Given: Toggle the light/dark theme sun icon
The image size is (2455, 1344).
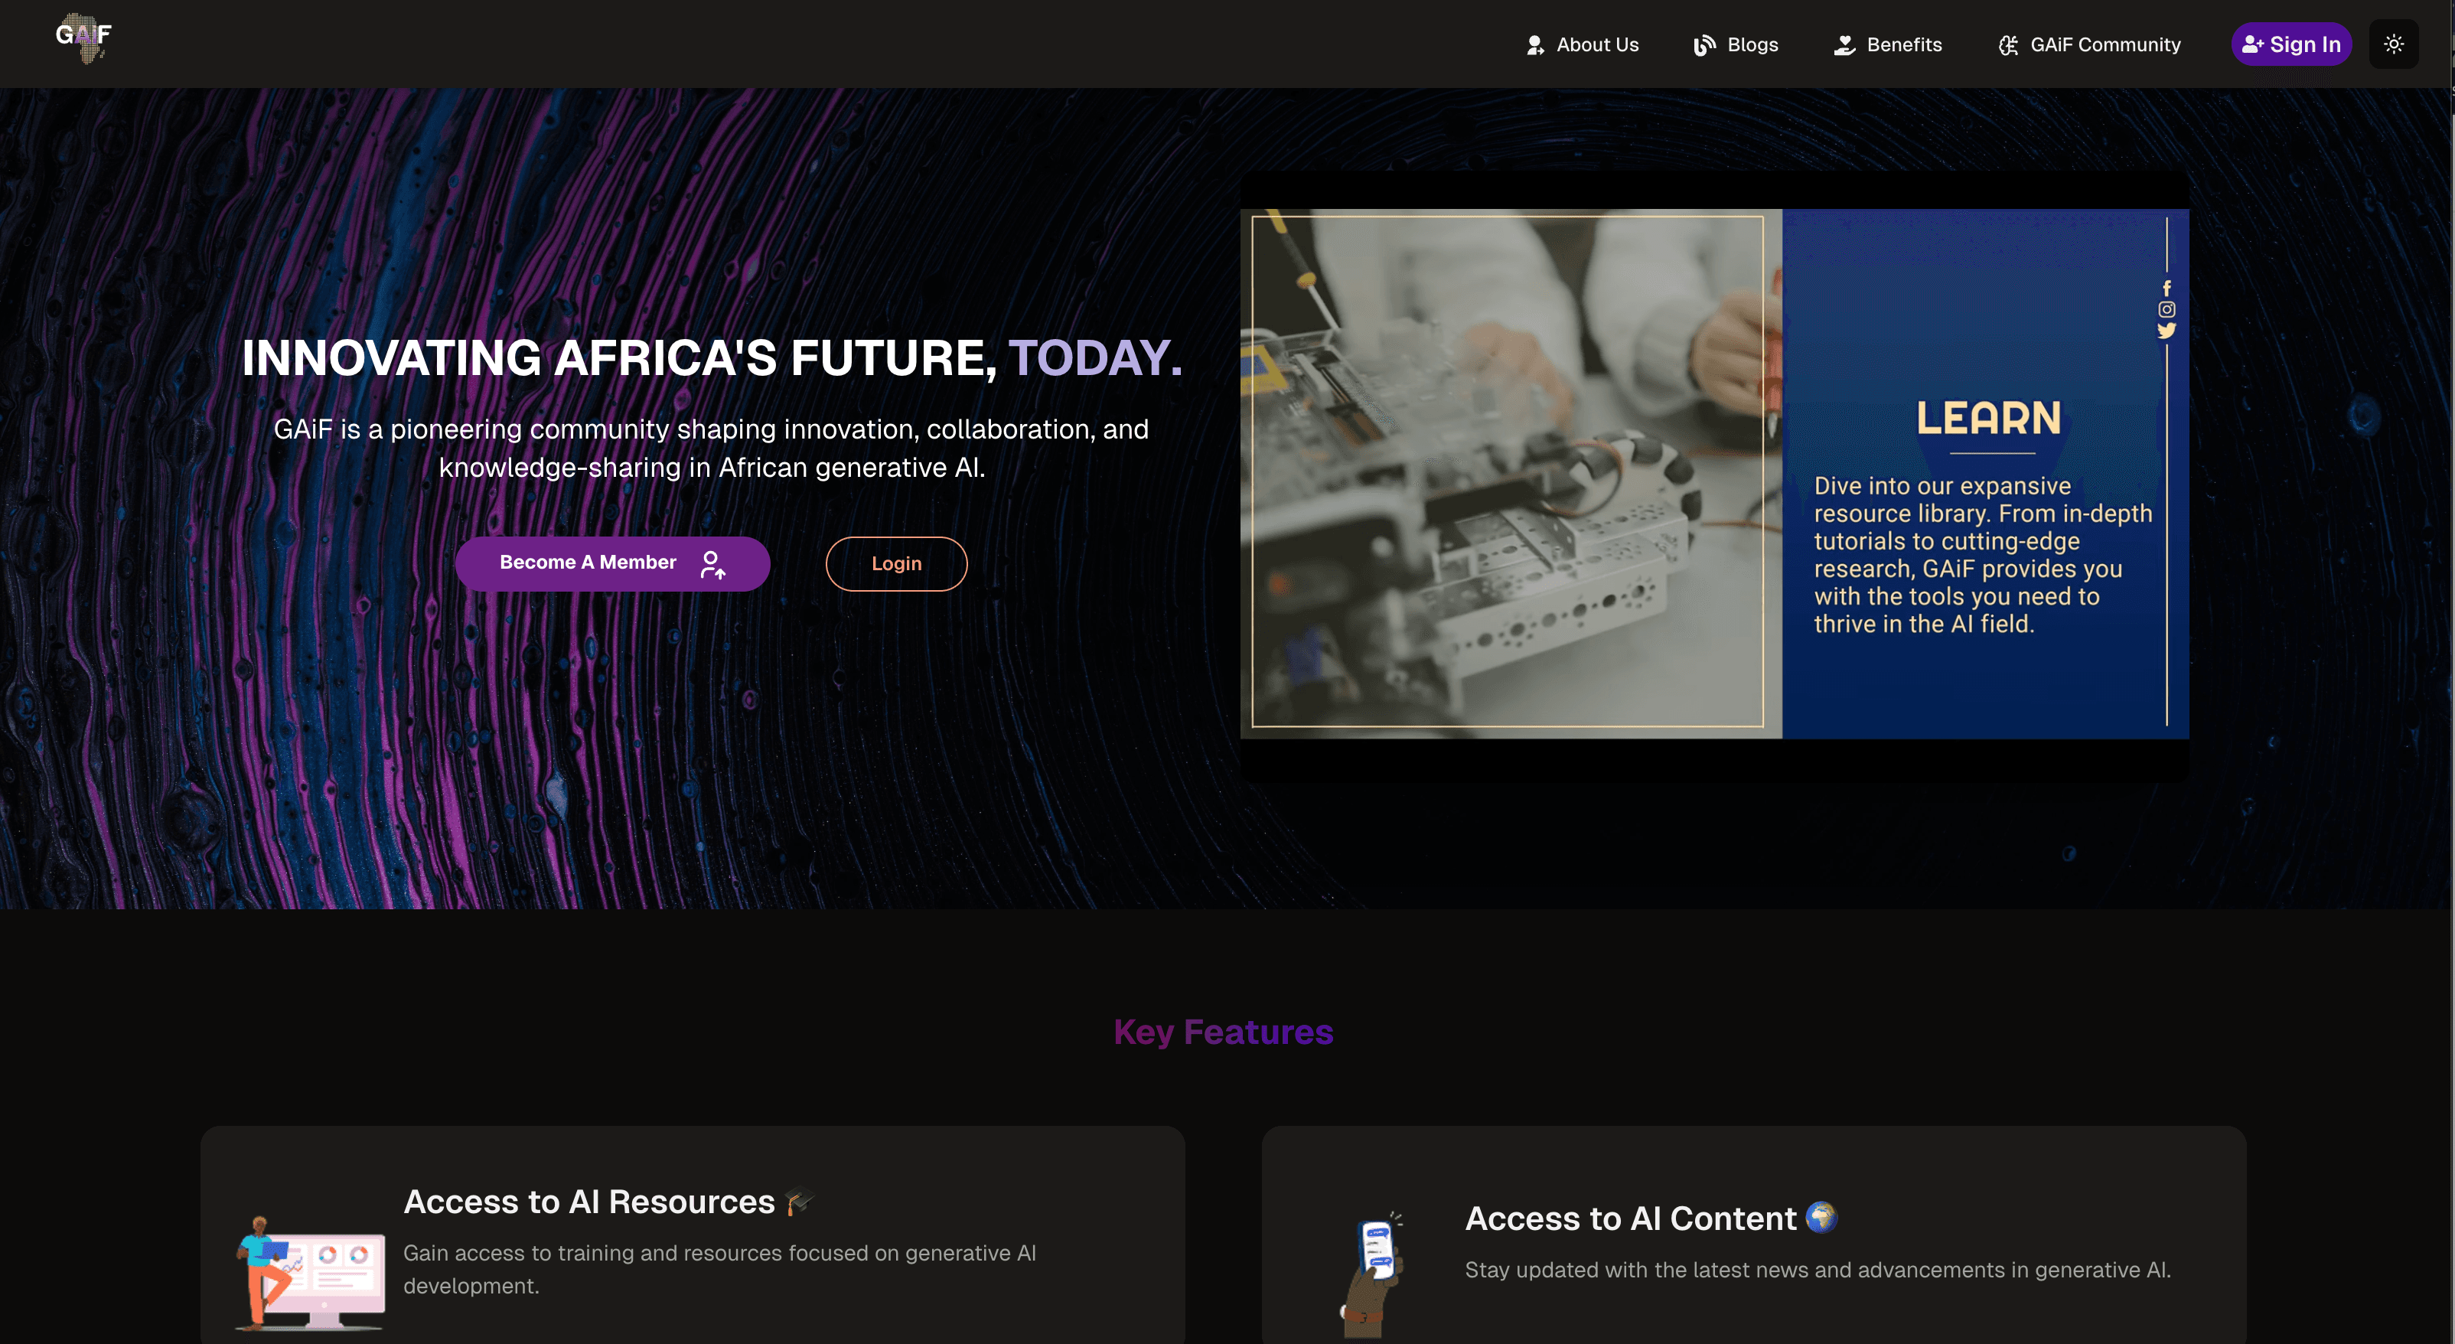Looking at the screenshot, I should (x=2393, y=44).
